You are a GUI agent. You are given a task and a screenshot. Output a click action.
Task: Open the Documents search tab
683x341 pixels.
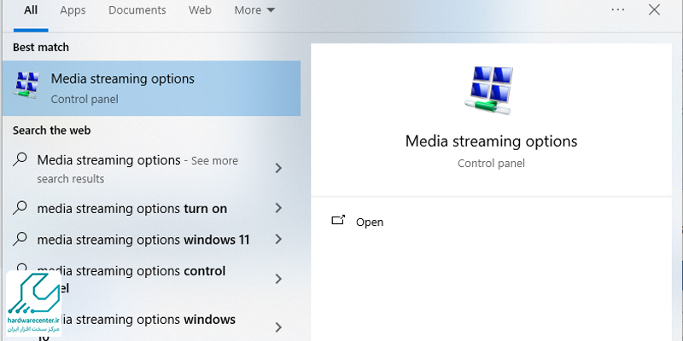coord(137,10)
